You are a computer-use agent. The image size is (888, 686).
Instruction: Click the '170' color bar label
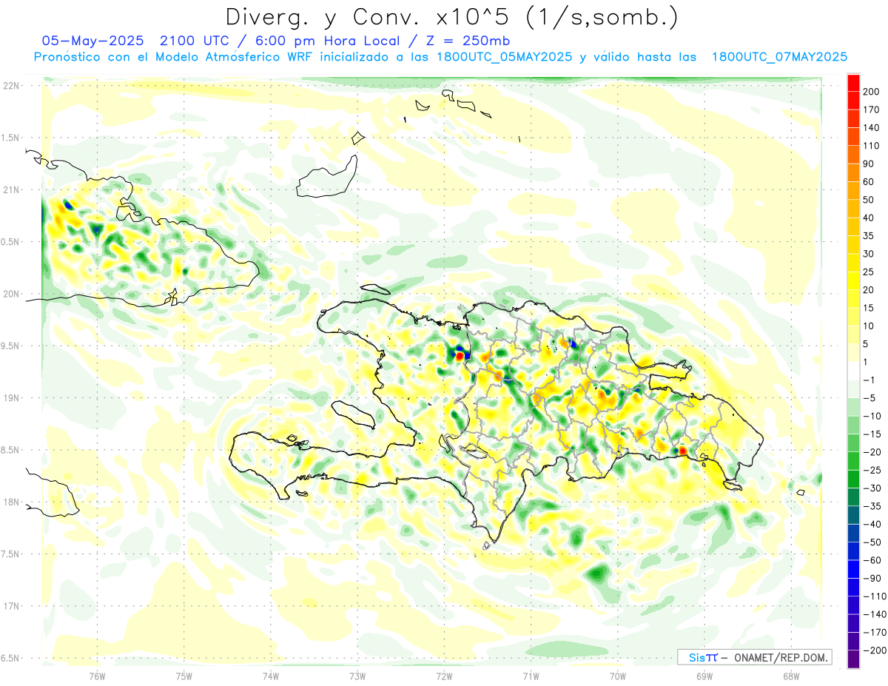click(872, 110)
